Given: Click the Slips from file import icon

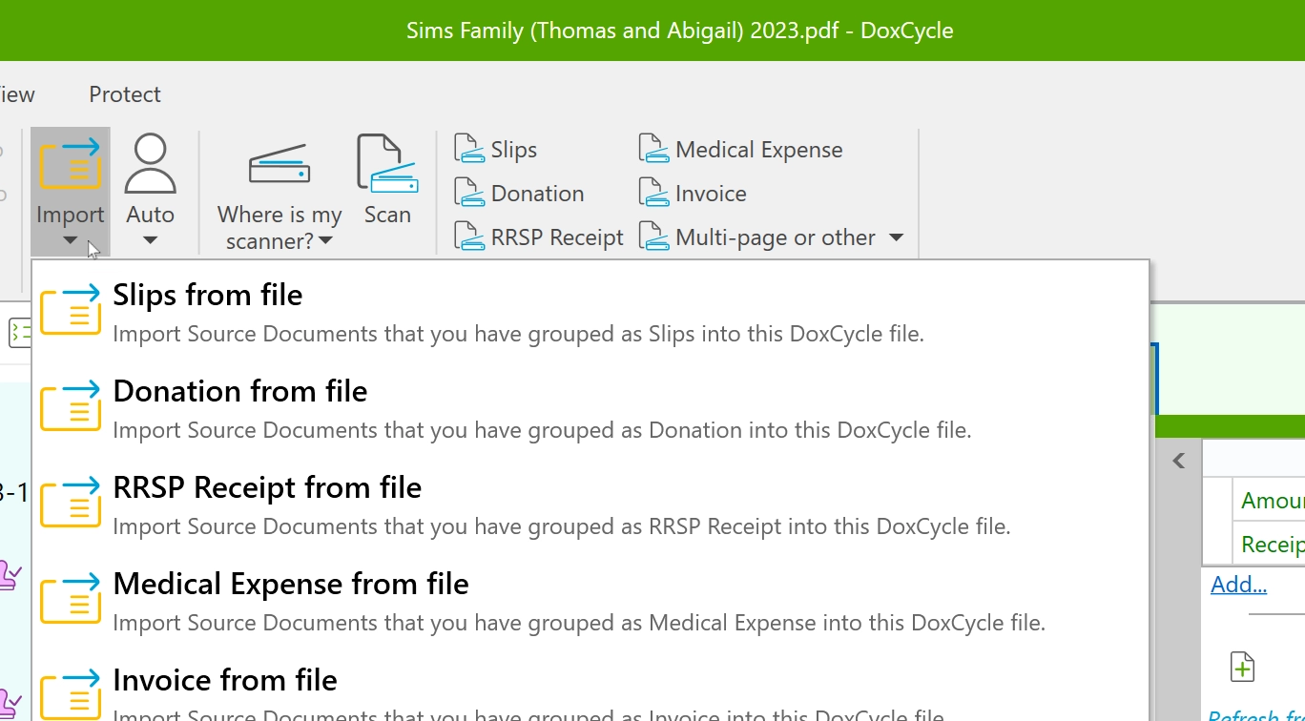Looking at the screenshot, I should [x=71, y=308].
